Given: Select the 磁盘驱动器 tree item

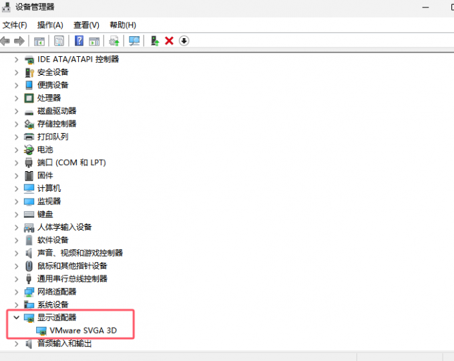Looking at the screenshot, I should pyautogui.click(x=57, y=111).
